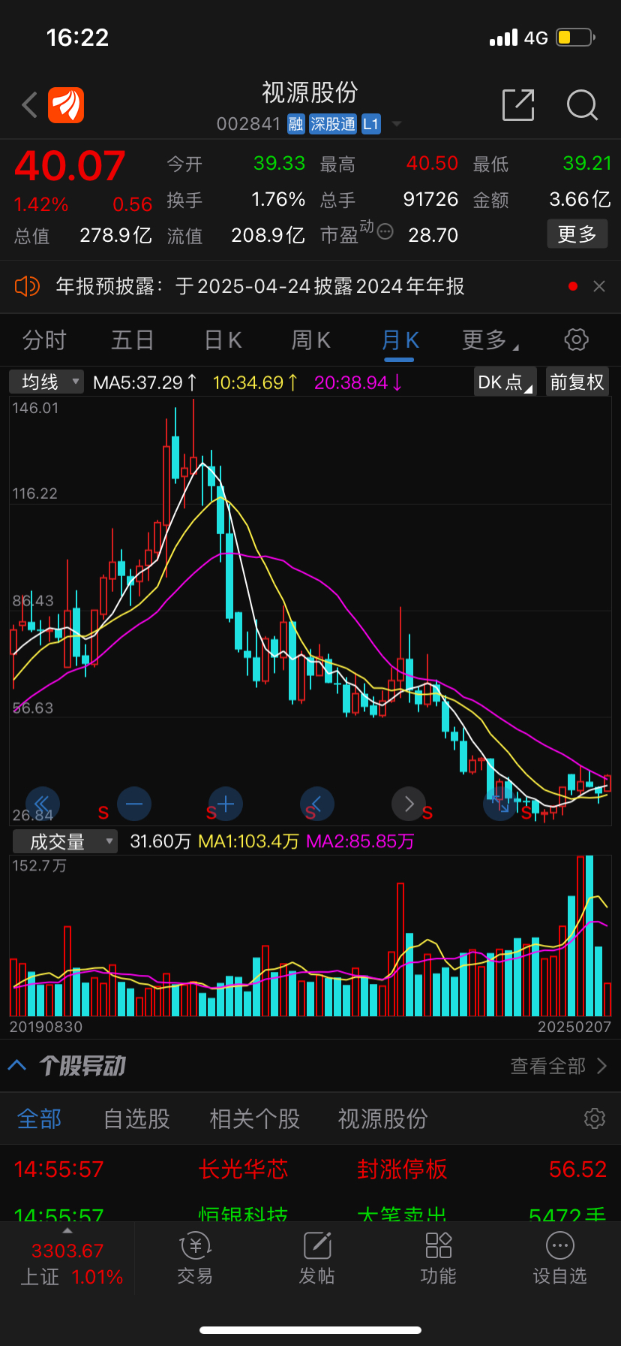The height and width of the screenshot is (1346, 621).
Task: Tap MA5:37.29 indicator value
Action: (145, 382)
